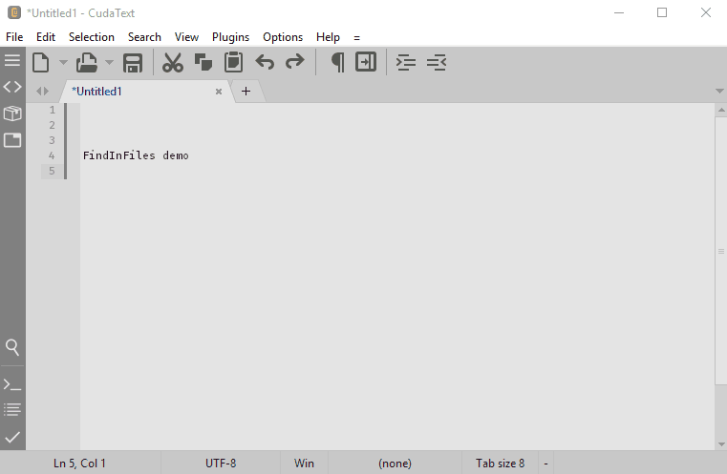Click the '-' status bar cell

click(545, 463)
